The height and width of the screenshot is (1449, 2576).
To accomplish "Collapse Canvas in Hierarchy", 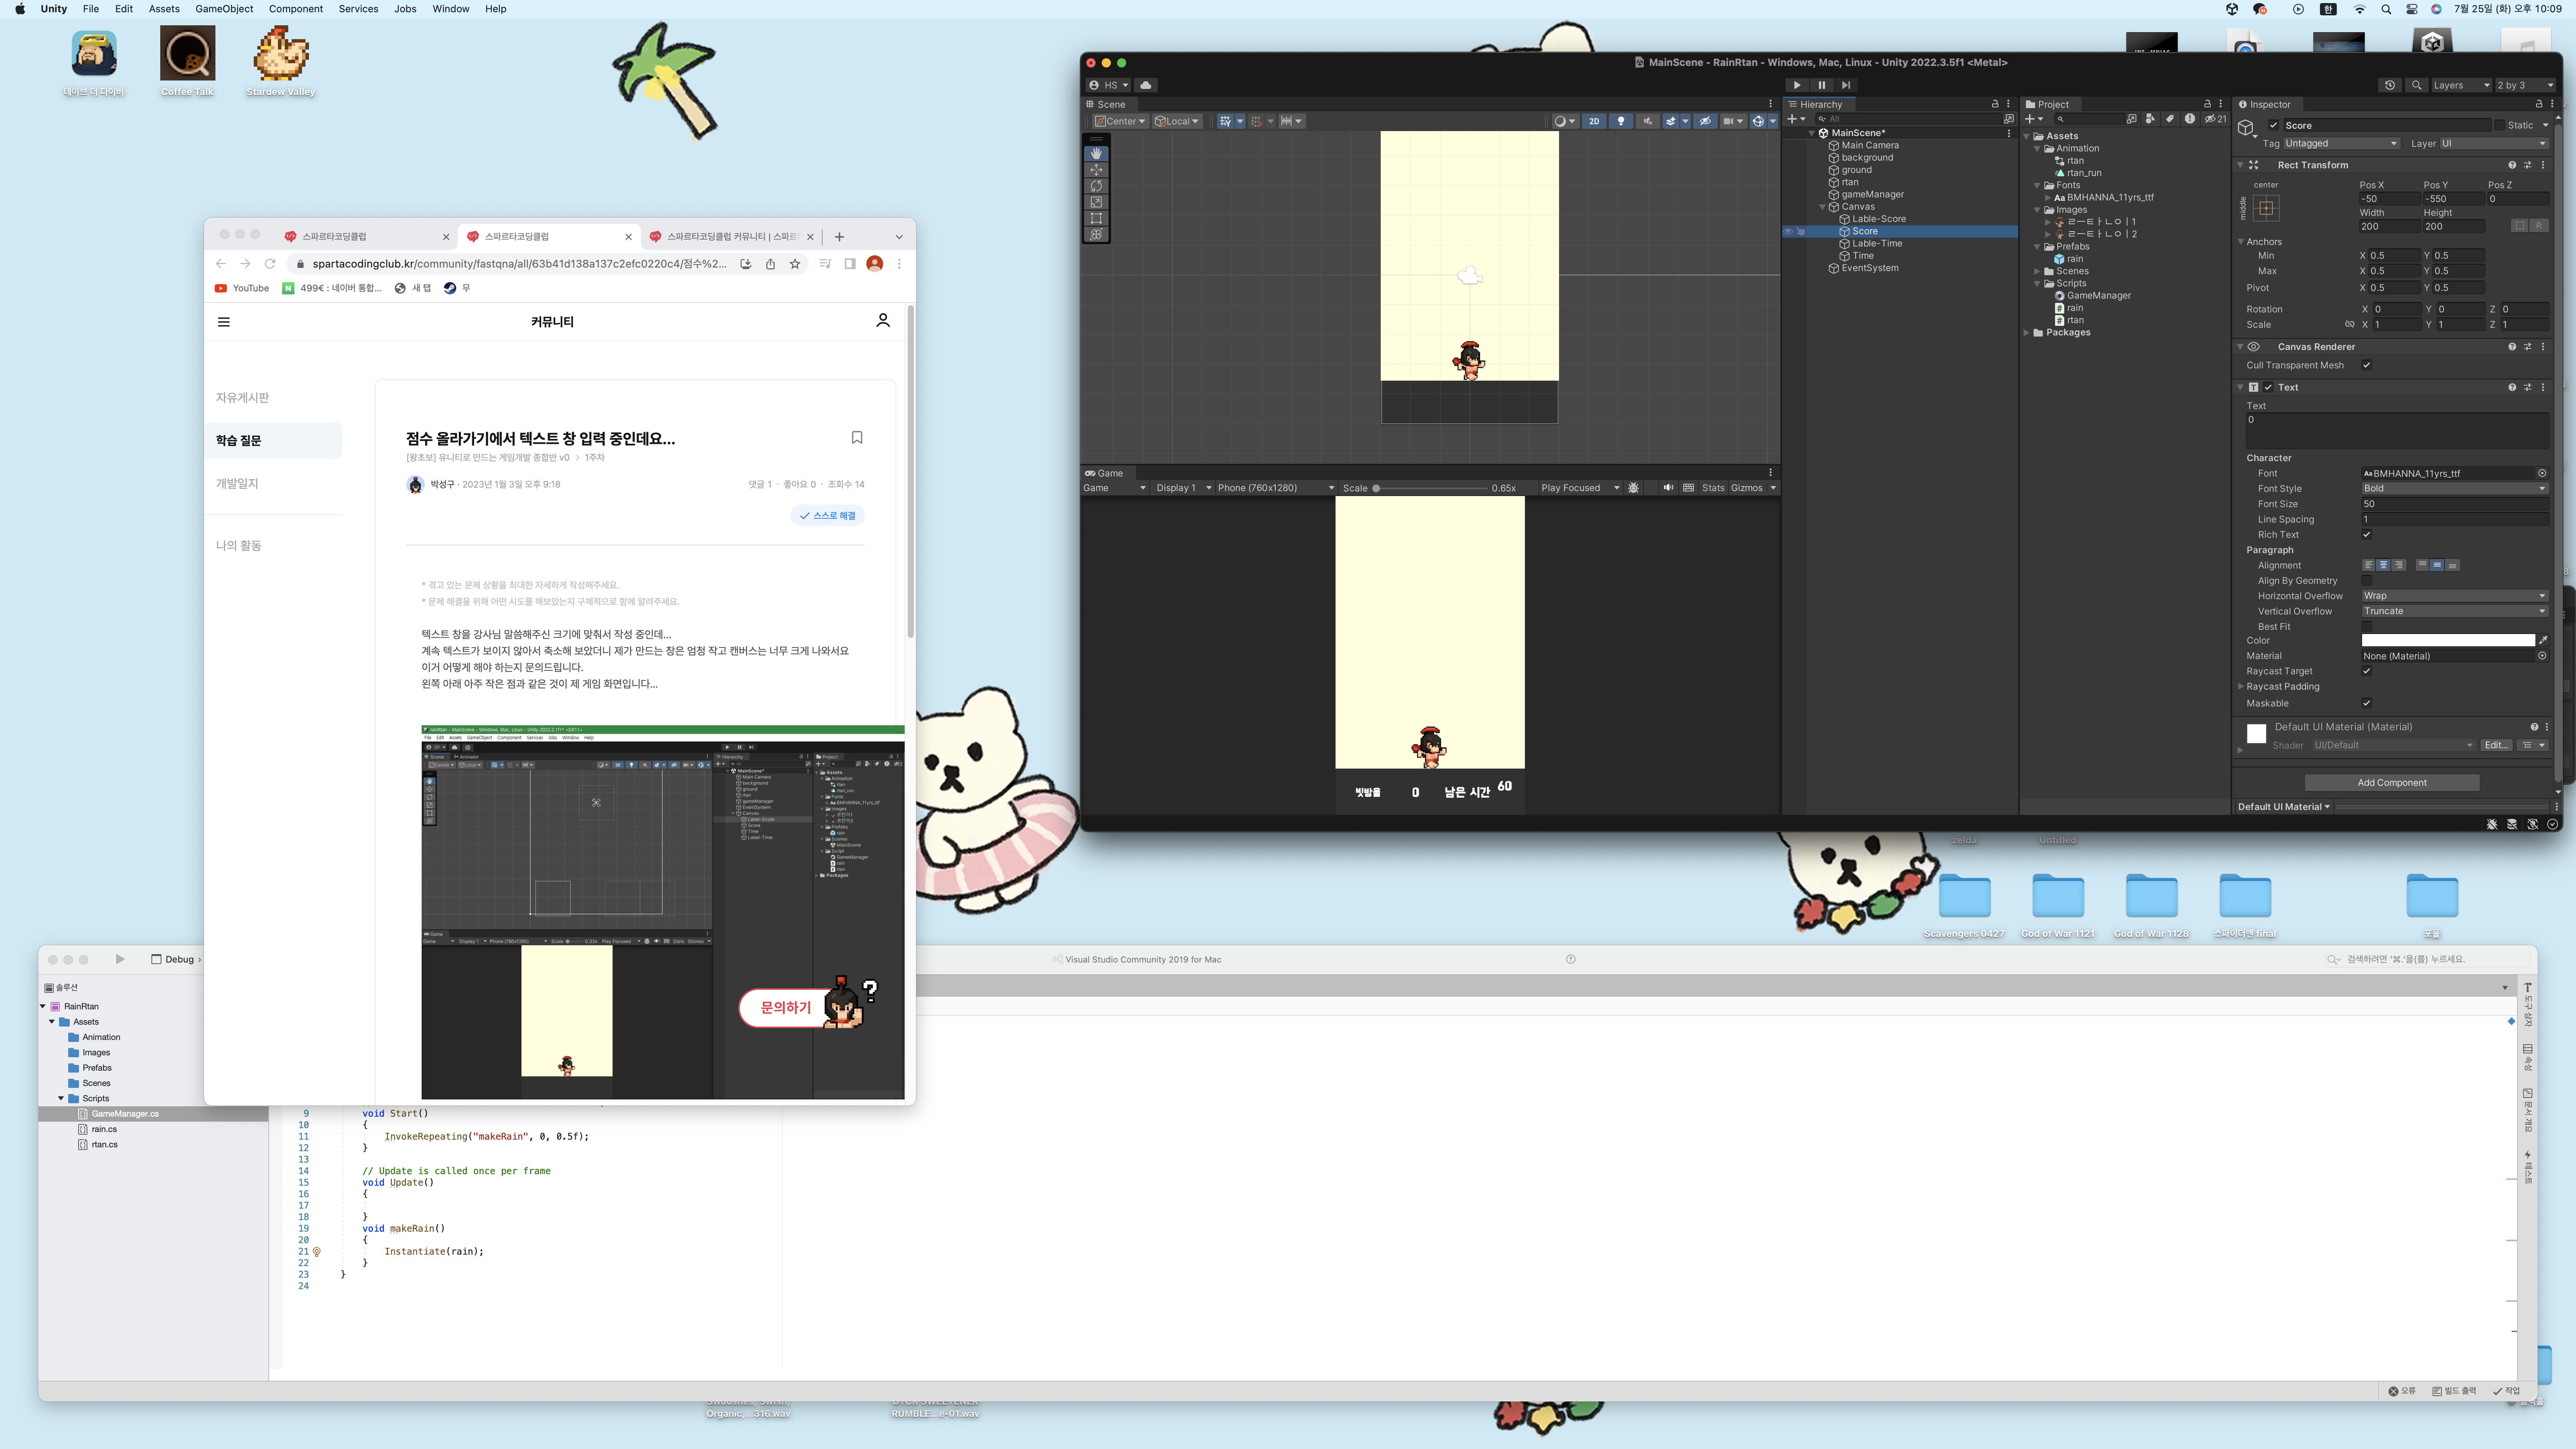I will click(1822, 207).
